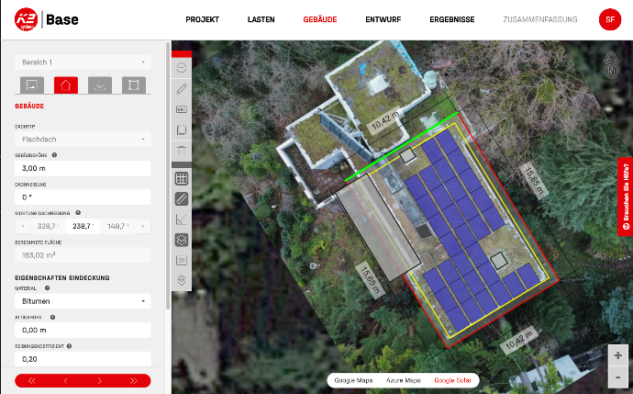
Task: Toggle the 3D layers view icon
Action: (182, 240)
